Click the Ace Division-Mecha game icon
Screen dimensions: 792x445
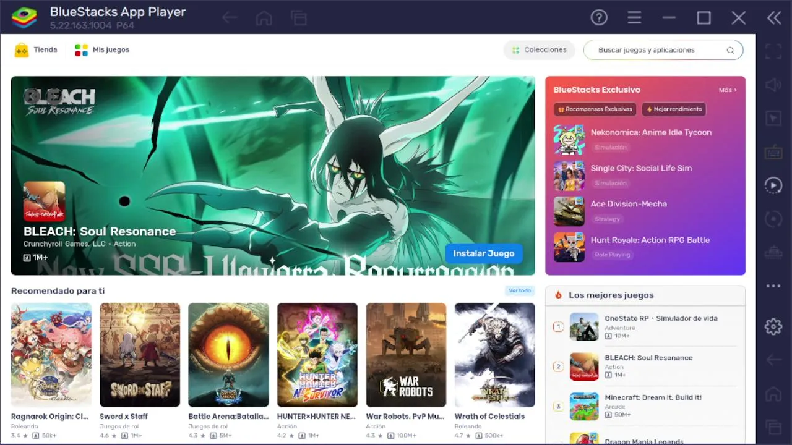click(569, 211)
